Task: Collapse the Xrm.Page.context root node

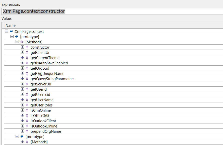Action: (7, 32)
